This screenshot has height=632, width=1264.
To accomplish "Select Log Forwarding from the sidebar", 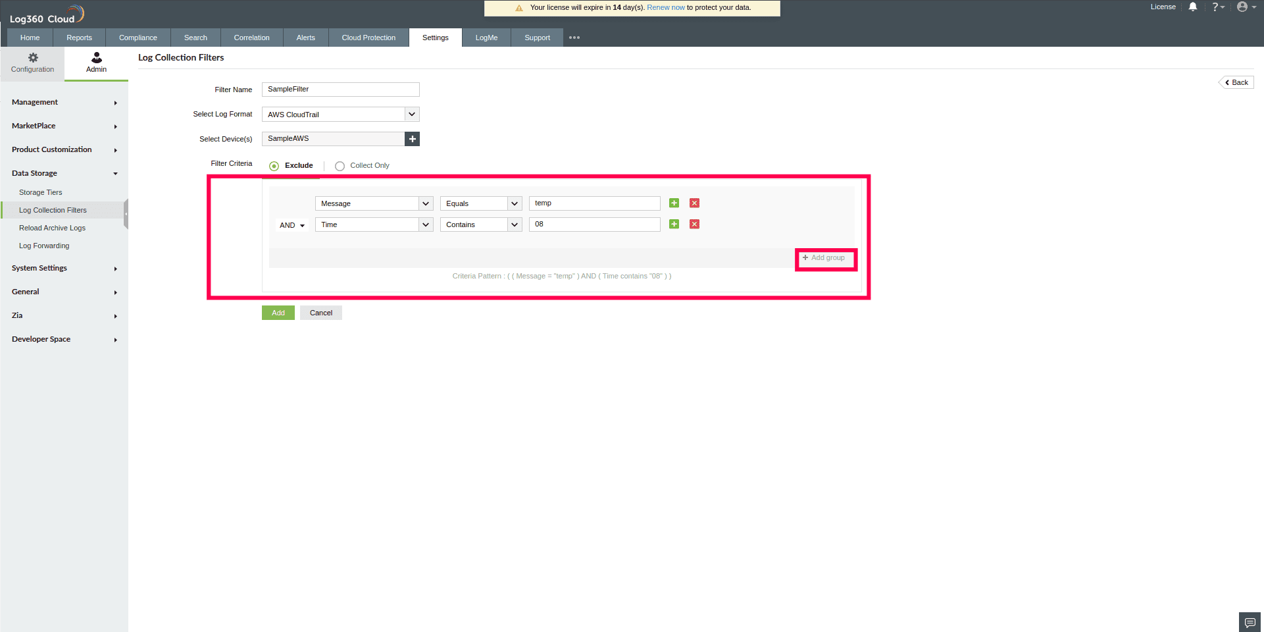I will click(43, 246).
